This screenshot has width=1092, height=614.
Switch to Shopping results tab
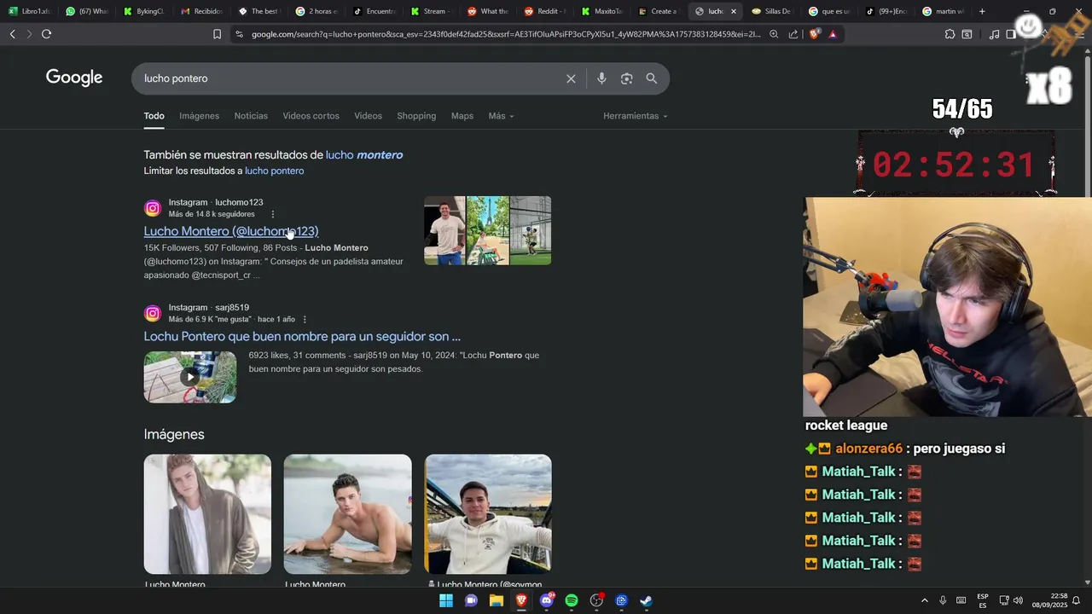click(x=416, y=116)
